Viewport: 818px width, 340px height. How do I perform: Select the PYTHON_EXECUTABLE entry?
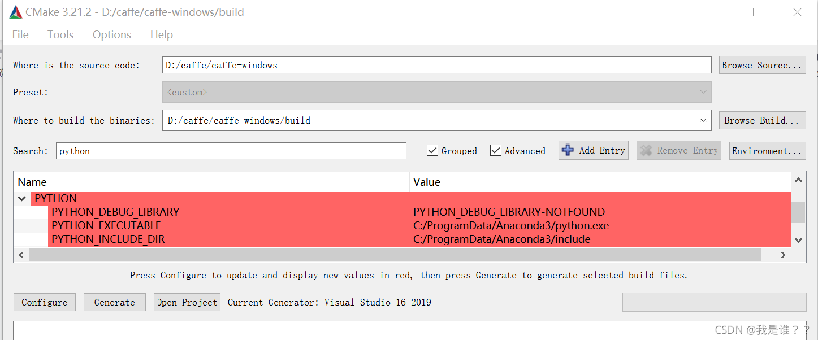click(106, 225)
